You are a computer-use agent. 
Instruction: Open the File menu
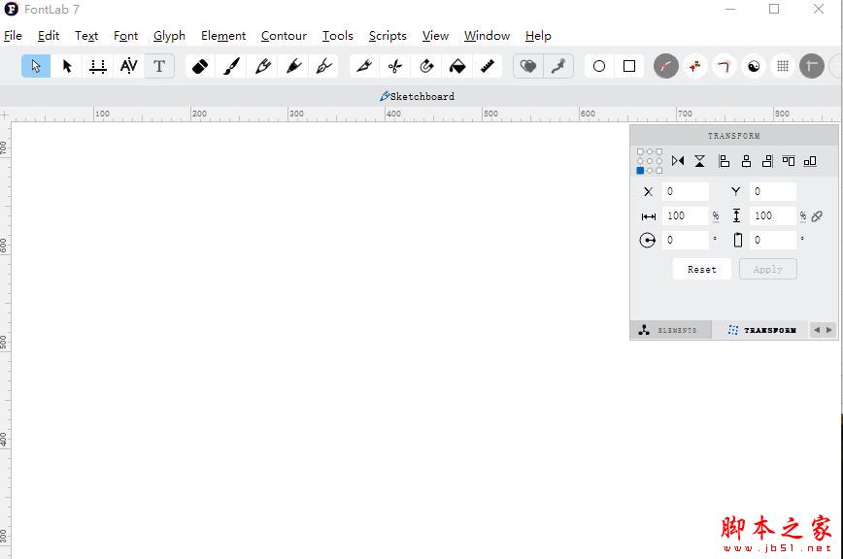pos(13,36)
